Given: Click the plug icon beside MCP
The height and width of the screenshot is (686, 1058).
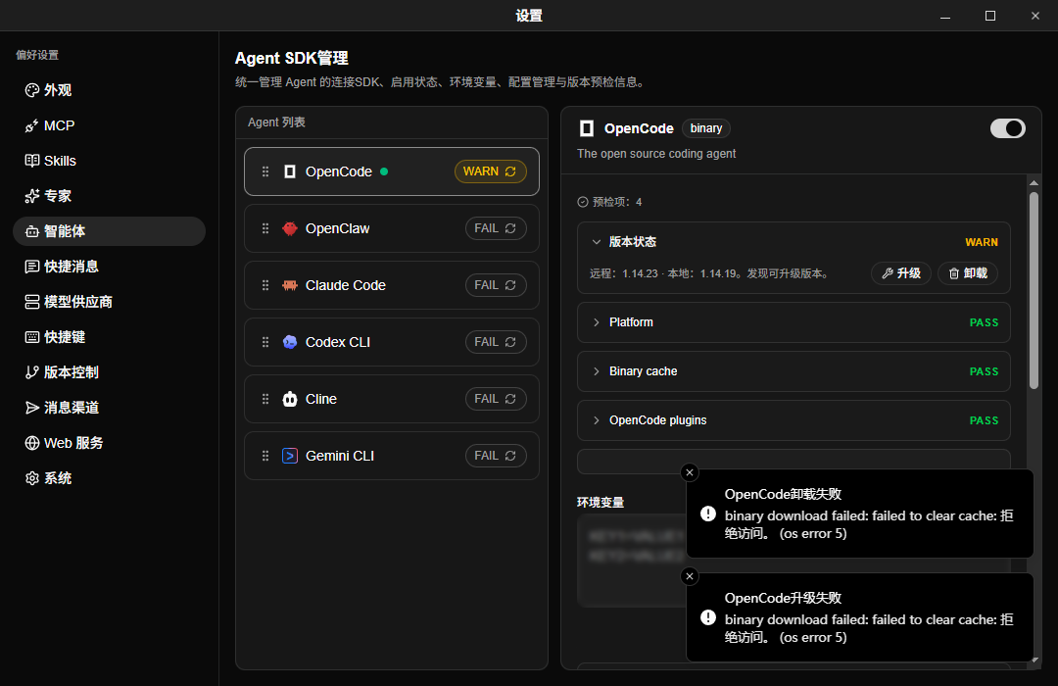Looking at the screenshot, I should click(31, 125).
